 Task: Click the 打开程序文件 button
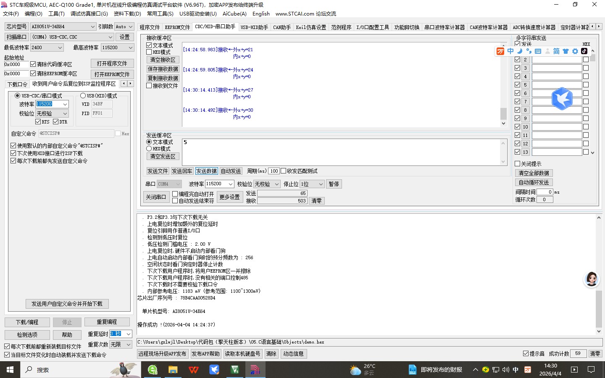tap(112, 63)
